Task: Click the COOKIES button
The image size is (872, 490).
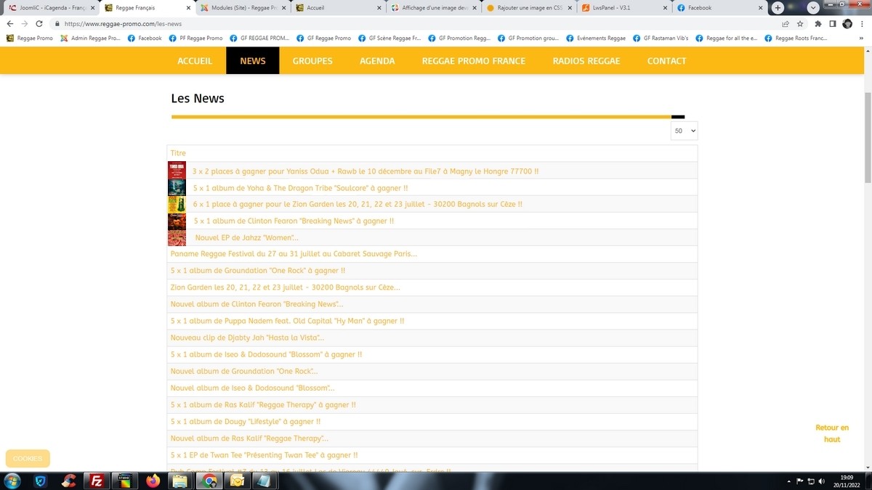Action: point(28,459)
